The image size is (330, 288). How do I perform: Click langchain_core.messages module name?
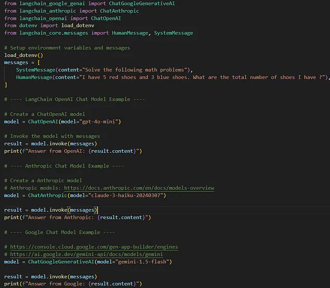54,33
